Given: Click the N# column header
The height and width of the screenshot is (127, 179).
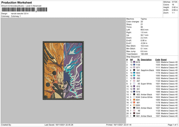Looking at the screenshot, I should click(131, 60).
